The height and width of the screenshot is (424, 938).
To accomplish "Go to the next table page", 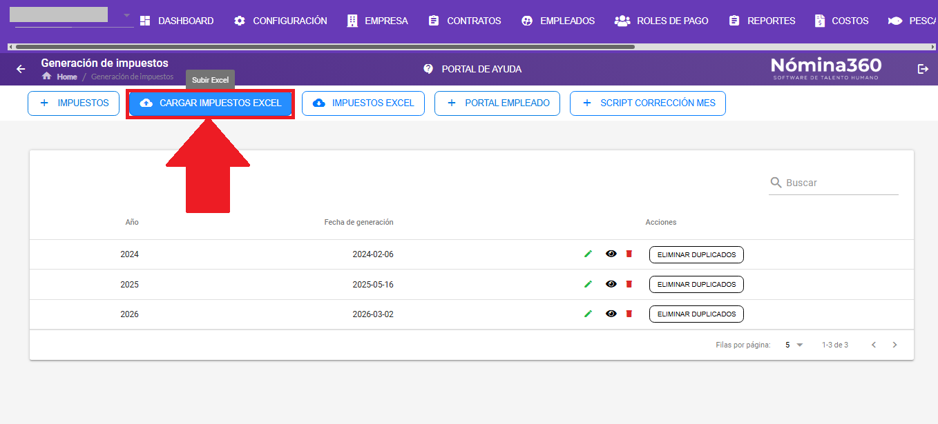I will pyautogui.click(x=894, y=345).
